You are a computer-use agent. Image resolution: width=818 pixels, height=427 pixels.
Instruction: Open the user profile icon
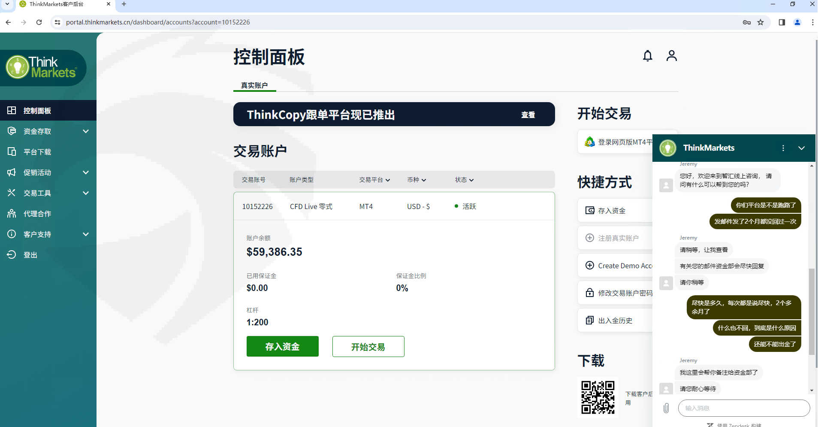[671, 56]
